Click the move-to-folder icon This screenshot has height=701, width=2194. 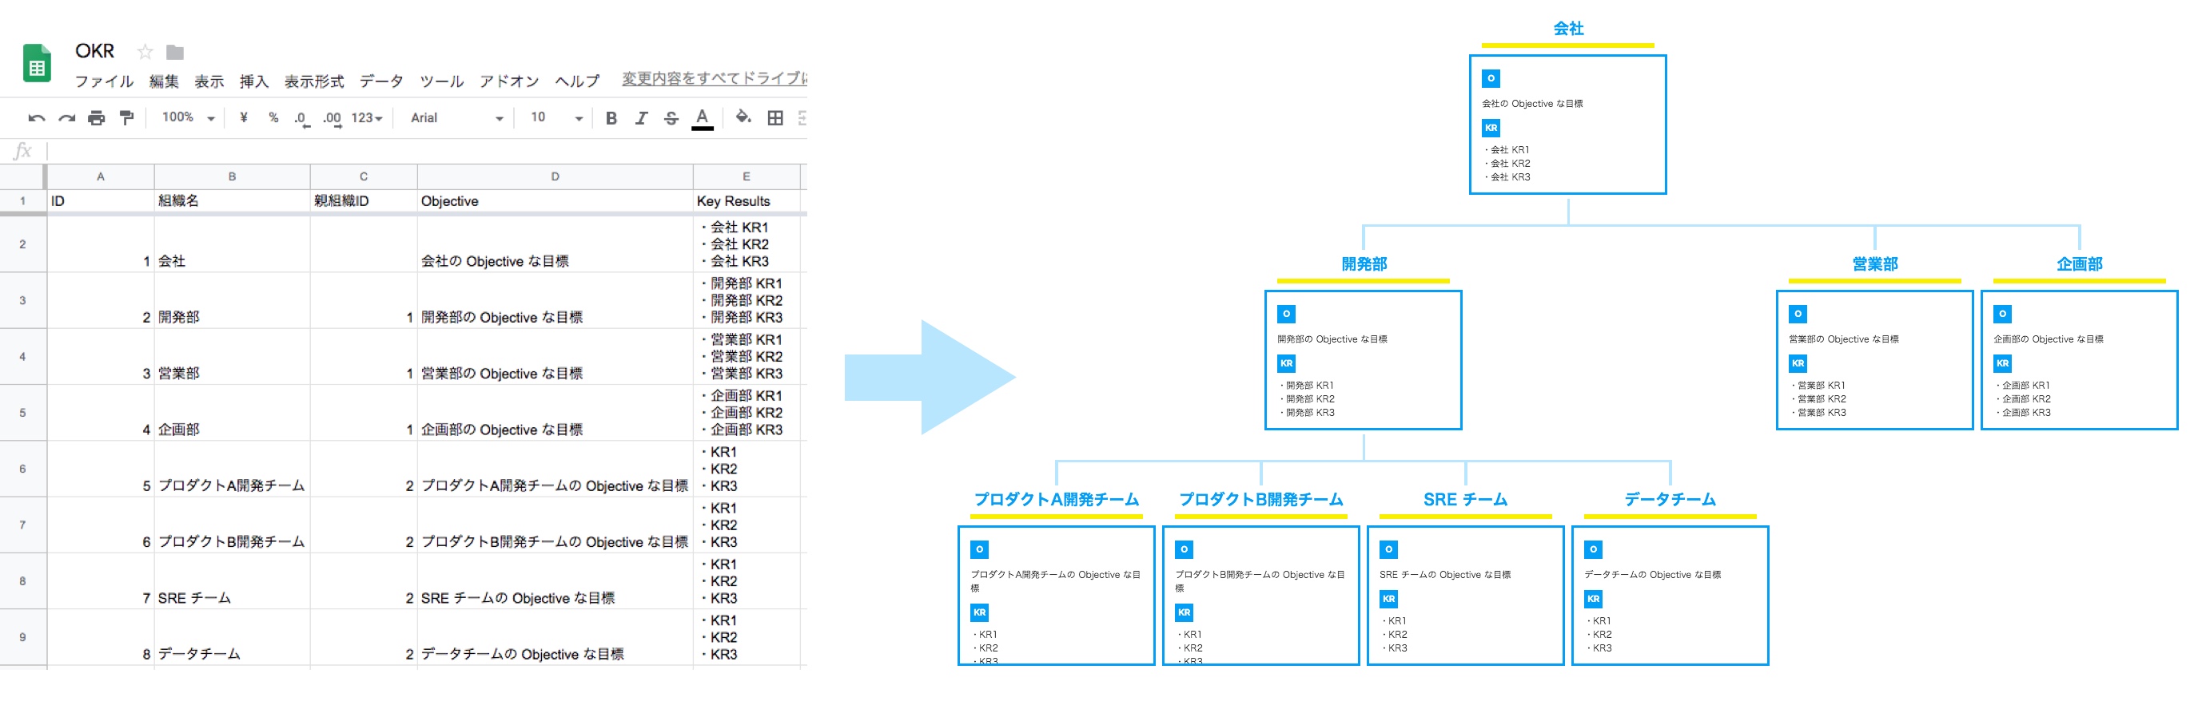pos(176,52)
